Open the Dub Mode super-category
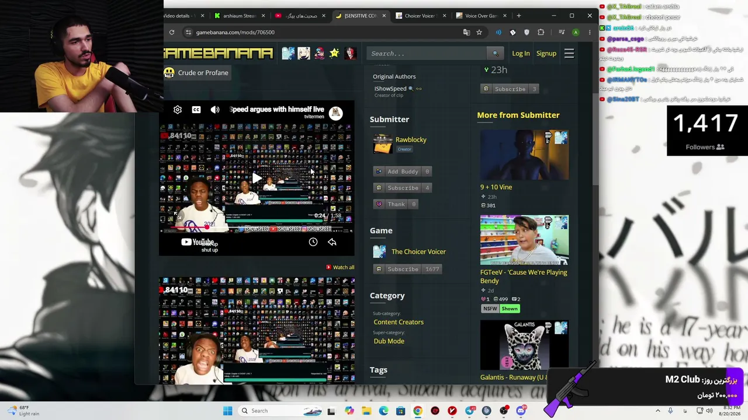The image size is (748, 420). click(x=389, y=341)
